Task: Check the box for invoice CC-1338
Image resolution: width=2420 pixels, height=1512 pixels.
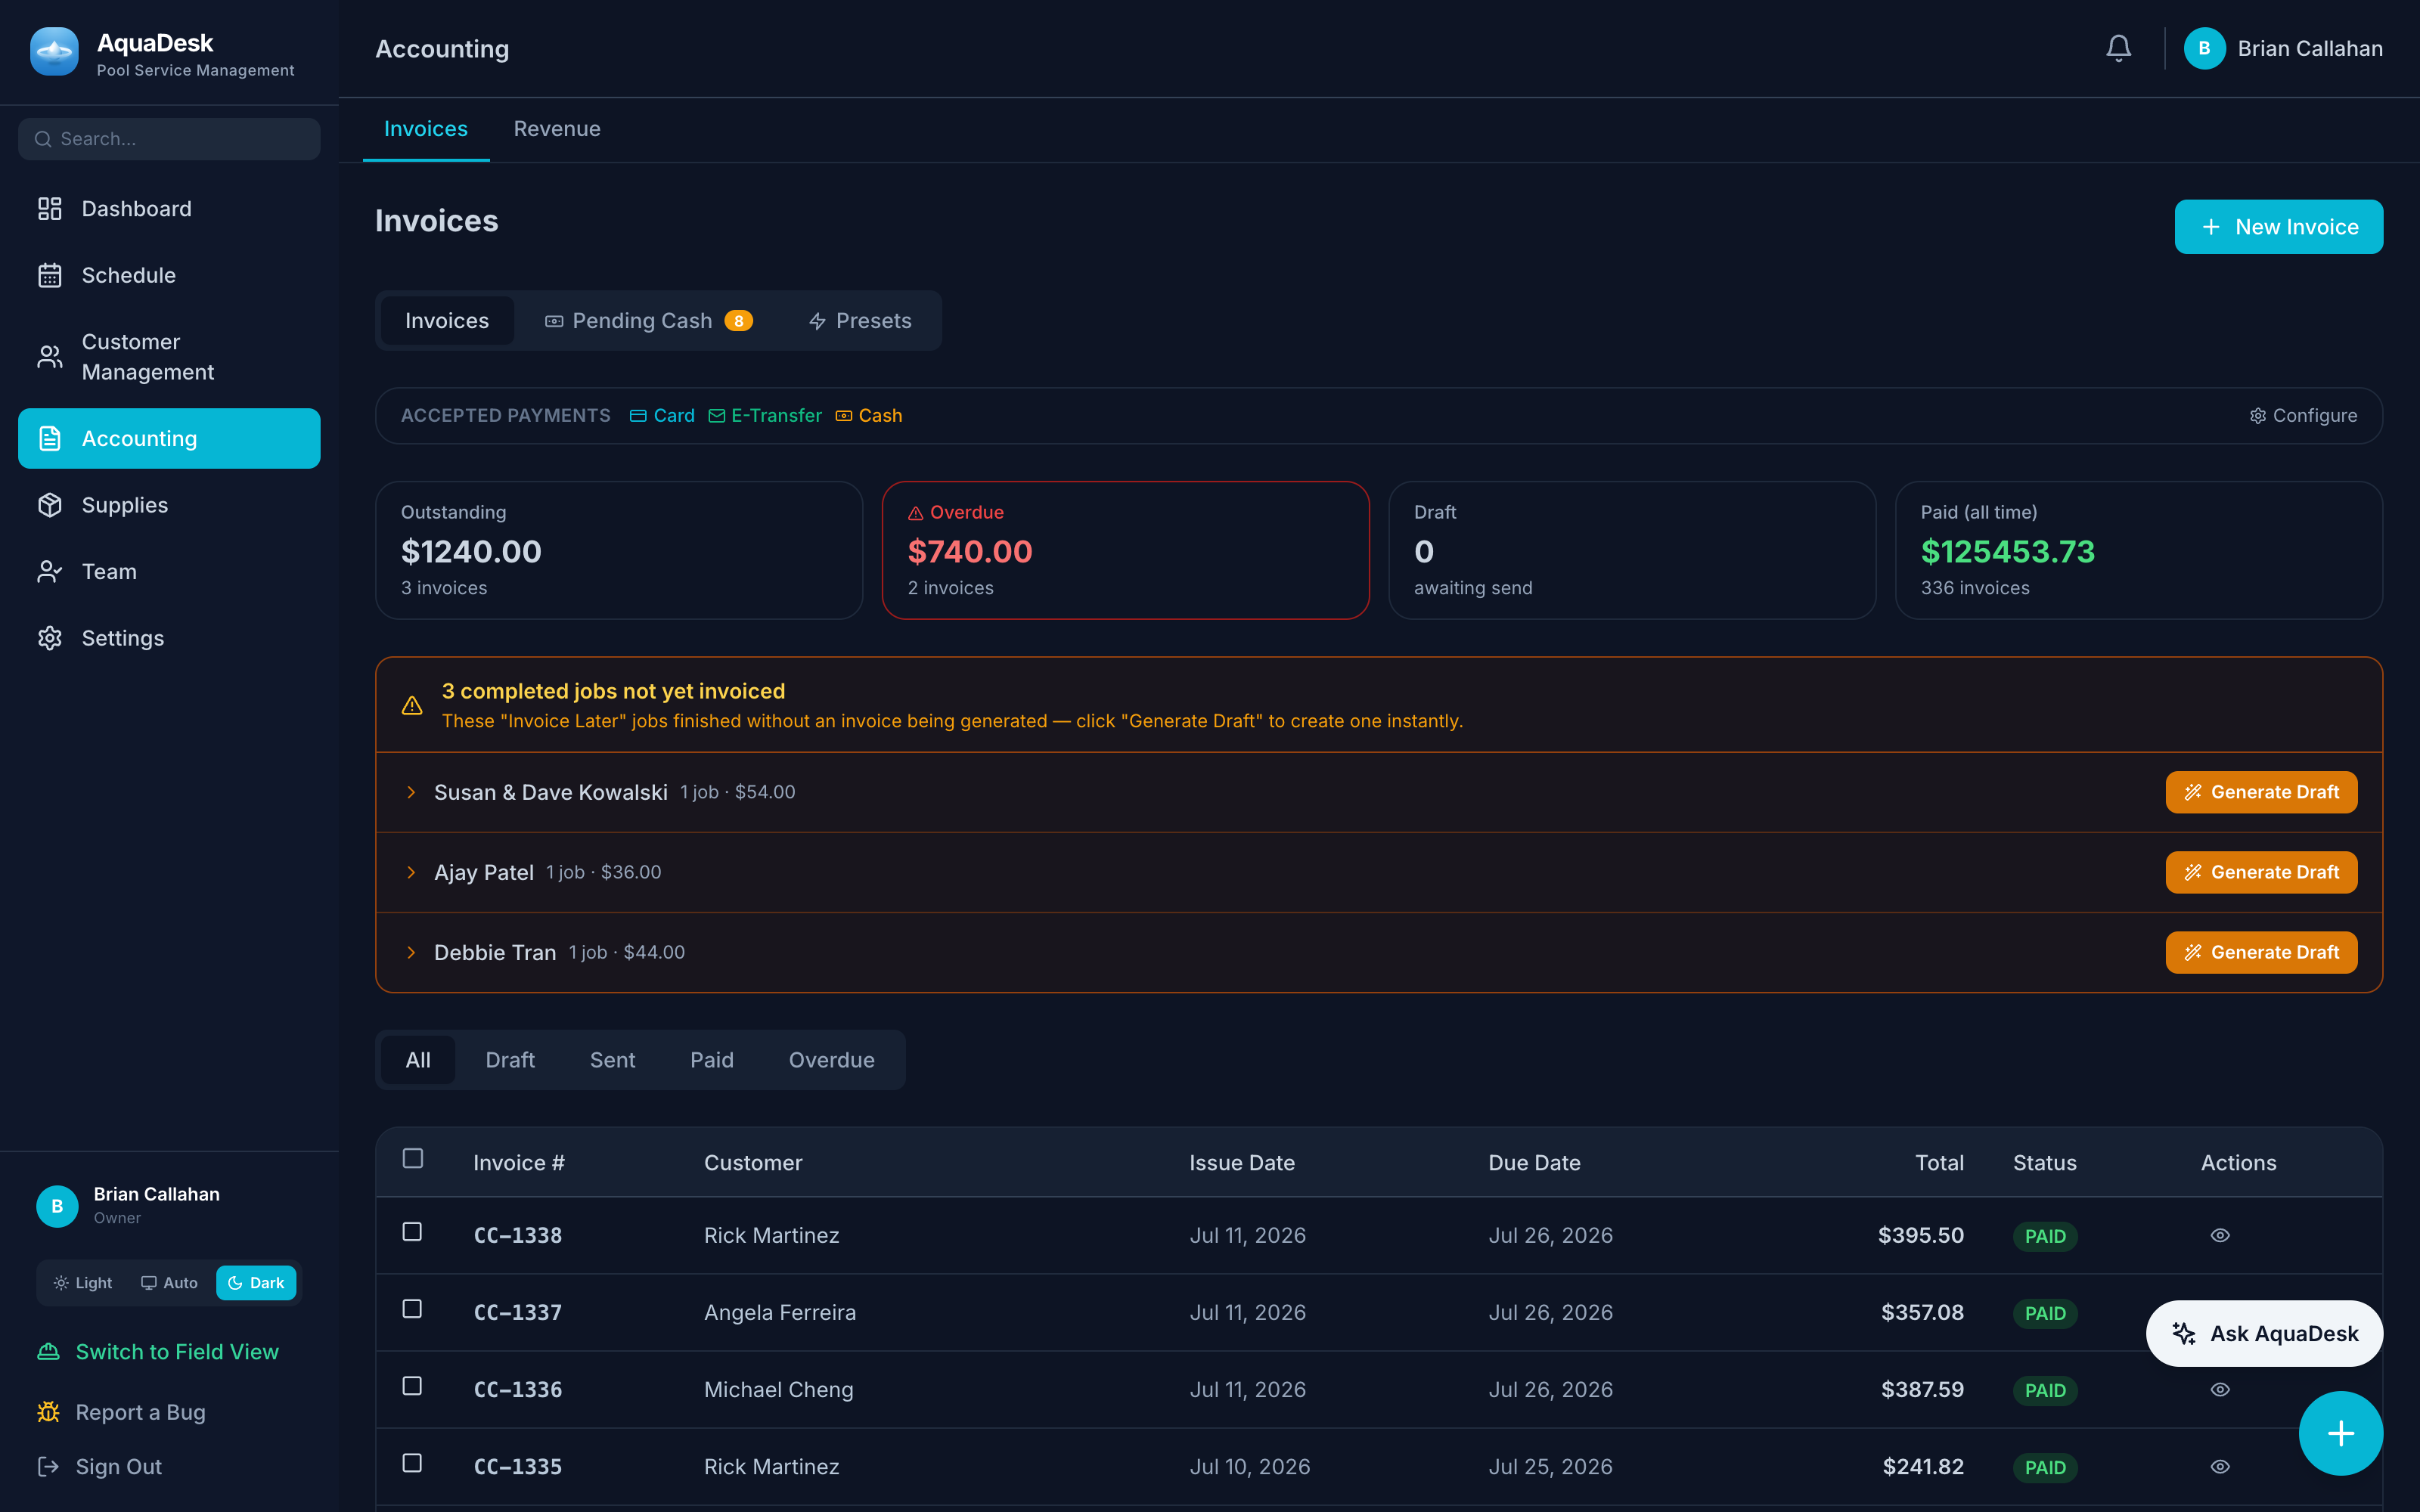Action: (412, 1231)
